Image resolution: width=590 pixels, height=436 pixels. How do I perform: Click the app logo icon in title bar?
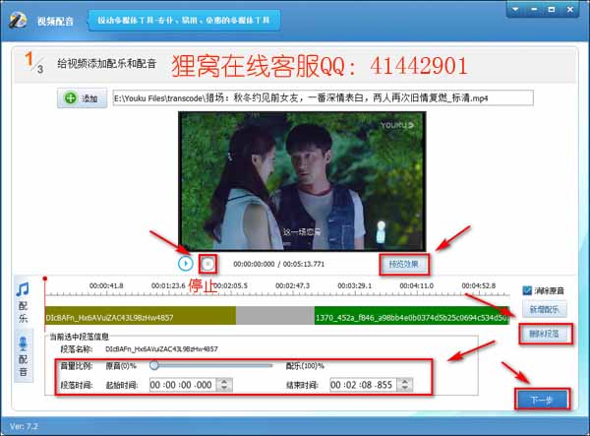(x=18, y=20)
